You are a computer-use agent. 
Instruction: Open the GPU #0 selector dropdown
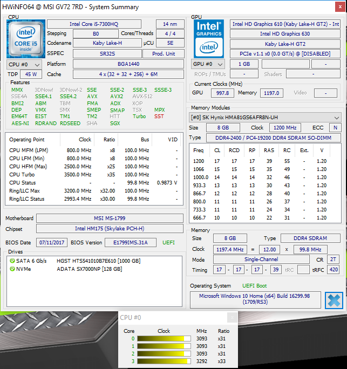coord(208,64)
